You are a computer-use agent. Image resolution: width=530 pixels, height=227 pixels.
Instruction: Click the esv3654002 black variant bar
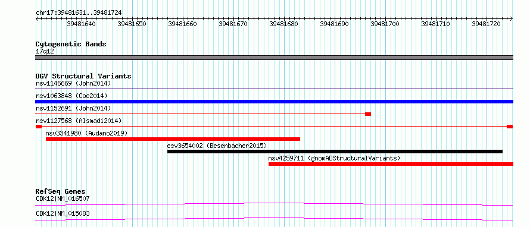pos(335,152)
